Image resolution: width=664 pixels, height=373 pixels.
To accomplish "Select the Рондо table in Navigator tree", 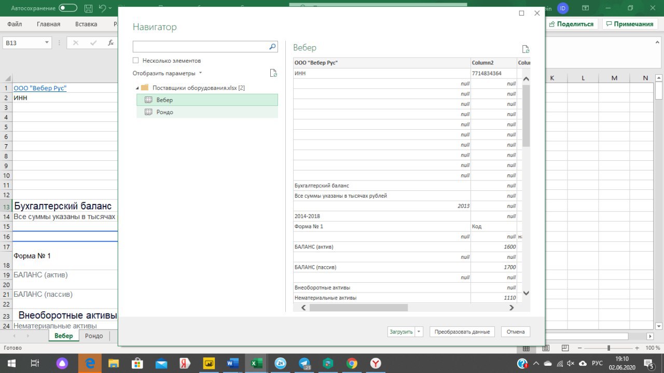I will (x=207, y=112).
